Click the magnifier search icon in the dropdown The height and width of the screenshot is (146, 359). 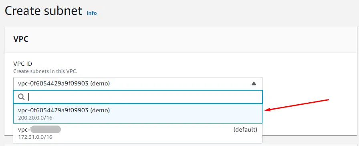click(21, 97)
